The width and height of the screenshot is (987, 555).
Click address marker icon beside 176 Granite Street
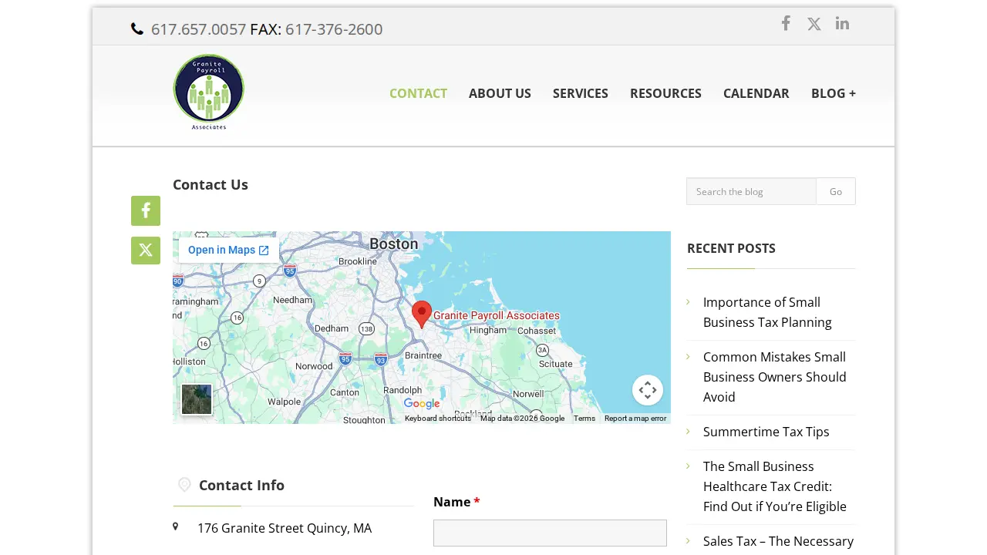point(176,526)
